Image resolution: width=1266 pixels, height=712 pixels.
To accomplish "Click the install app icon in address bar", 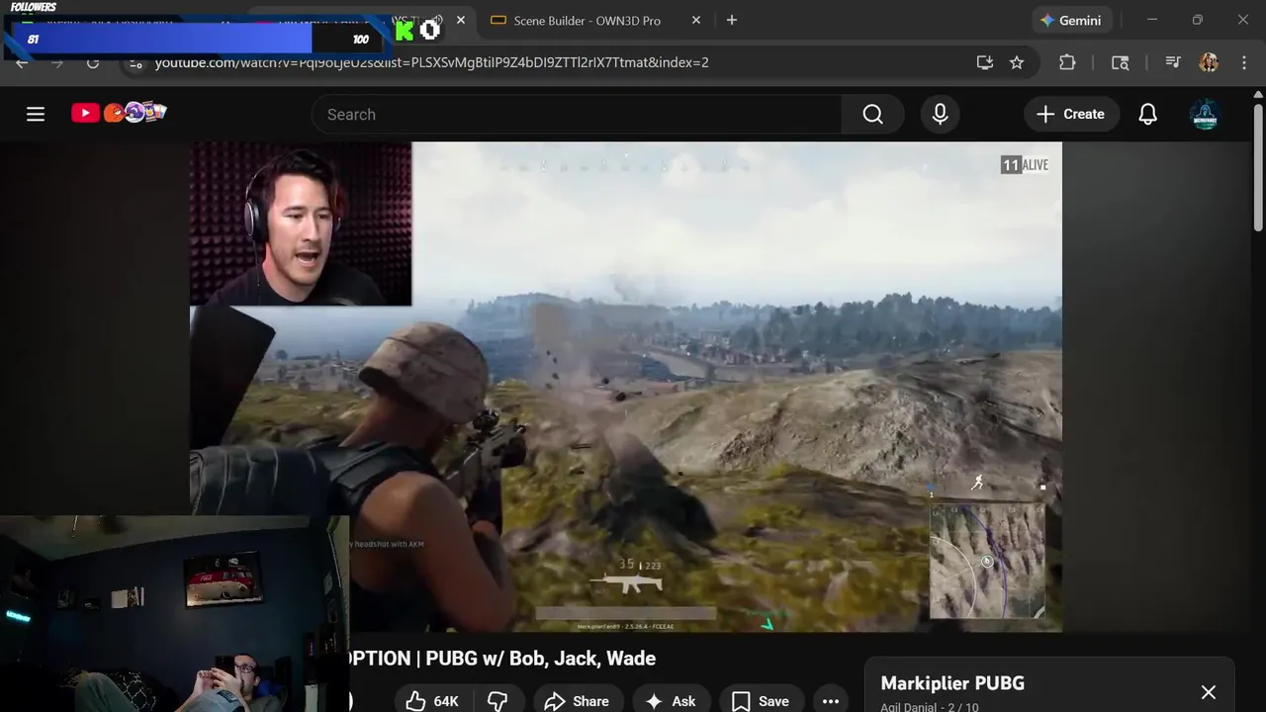I will click(984, 62).
